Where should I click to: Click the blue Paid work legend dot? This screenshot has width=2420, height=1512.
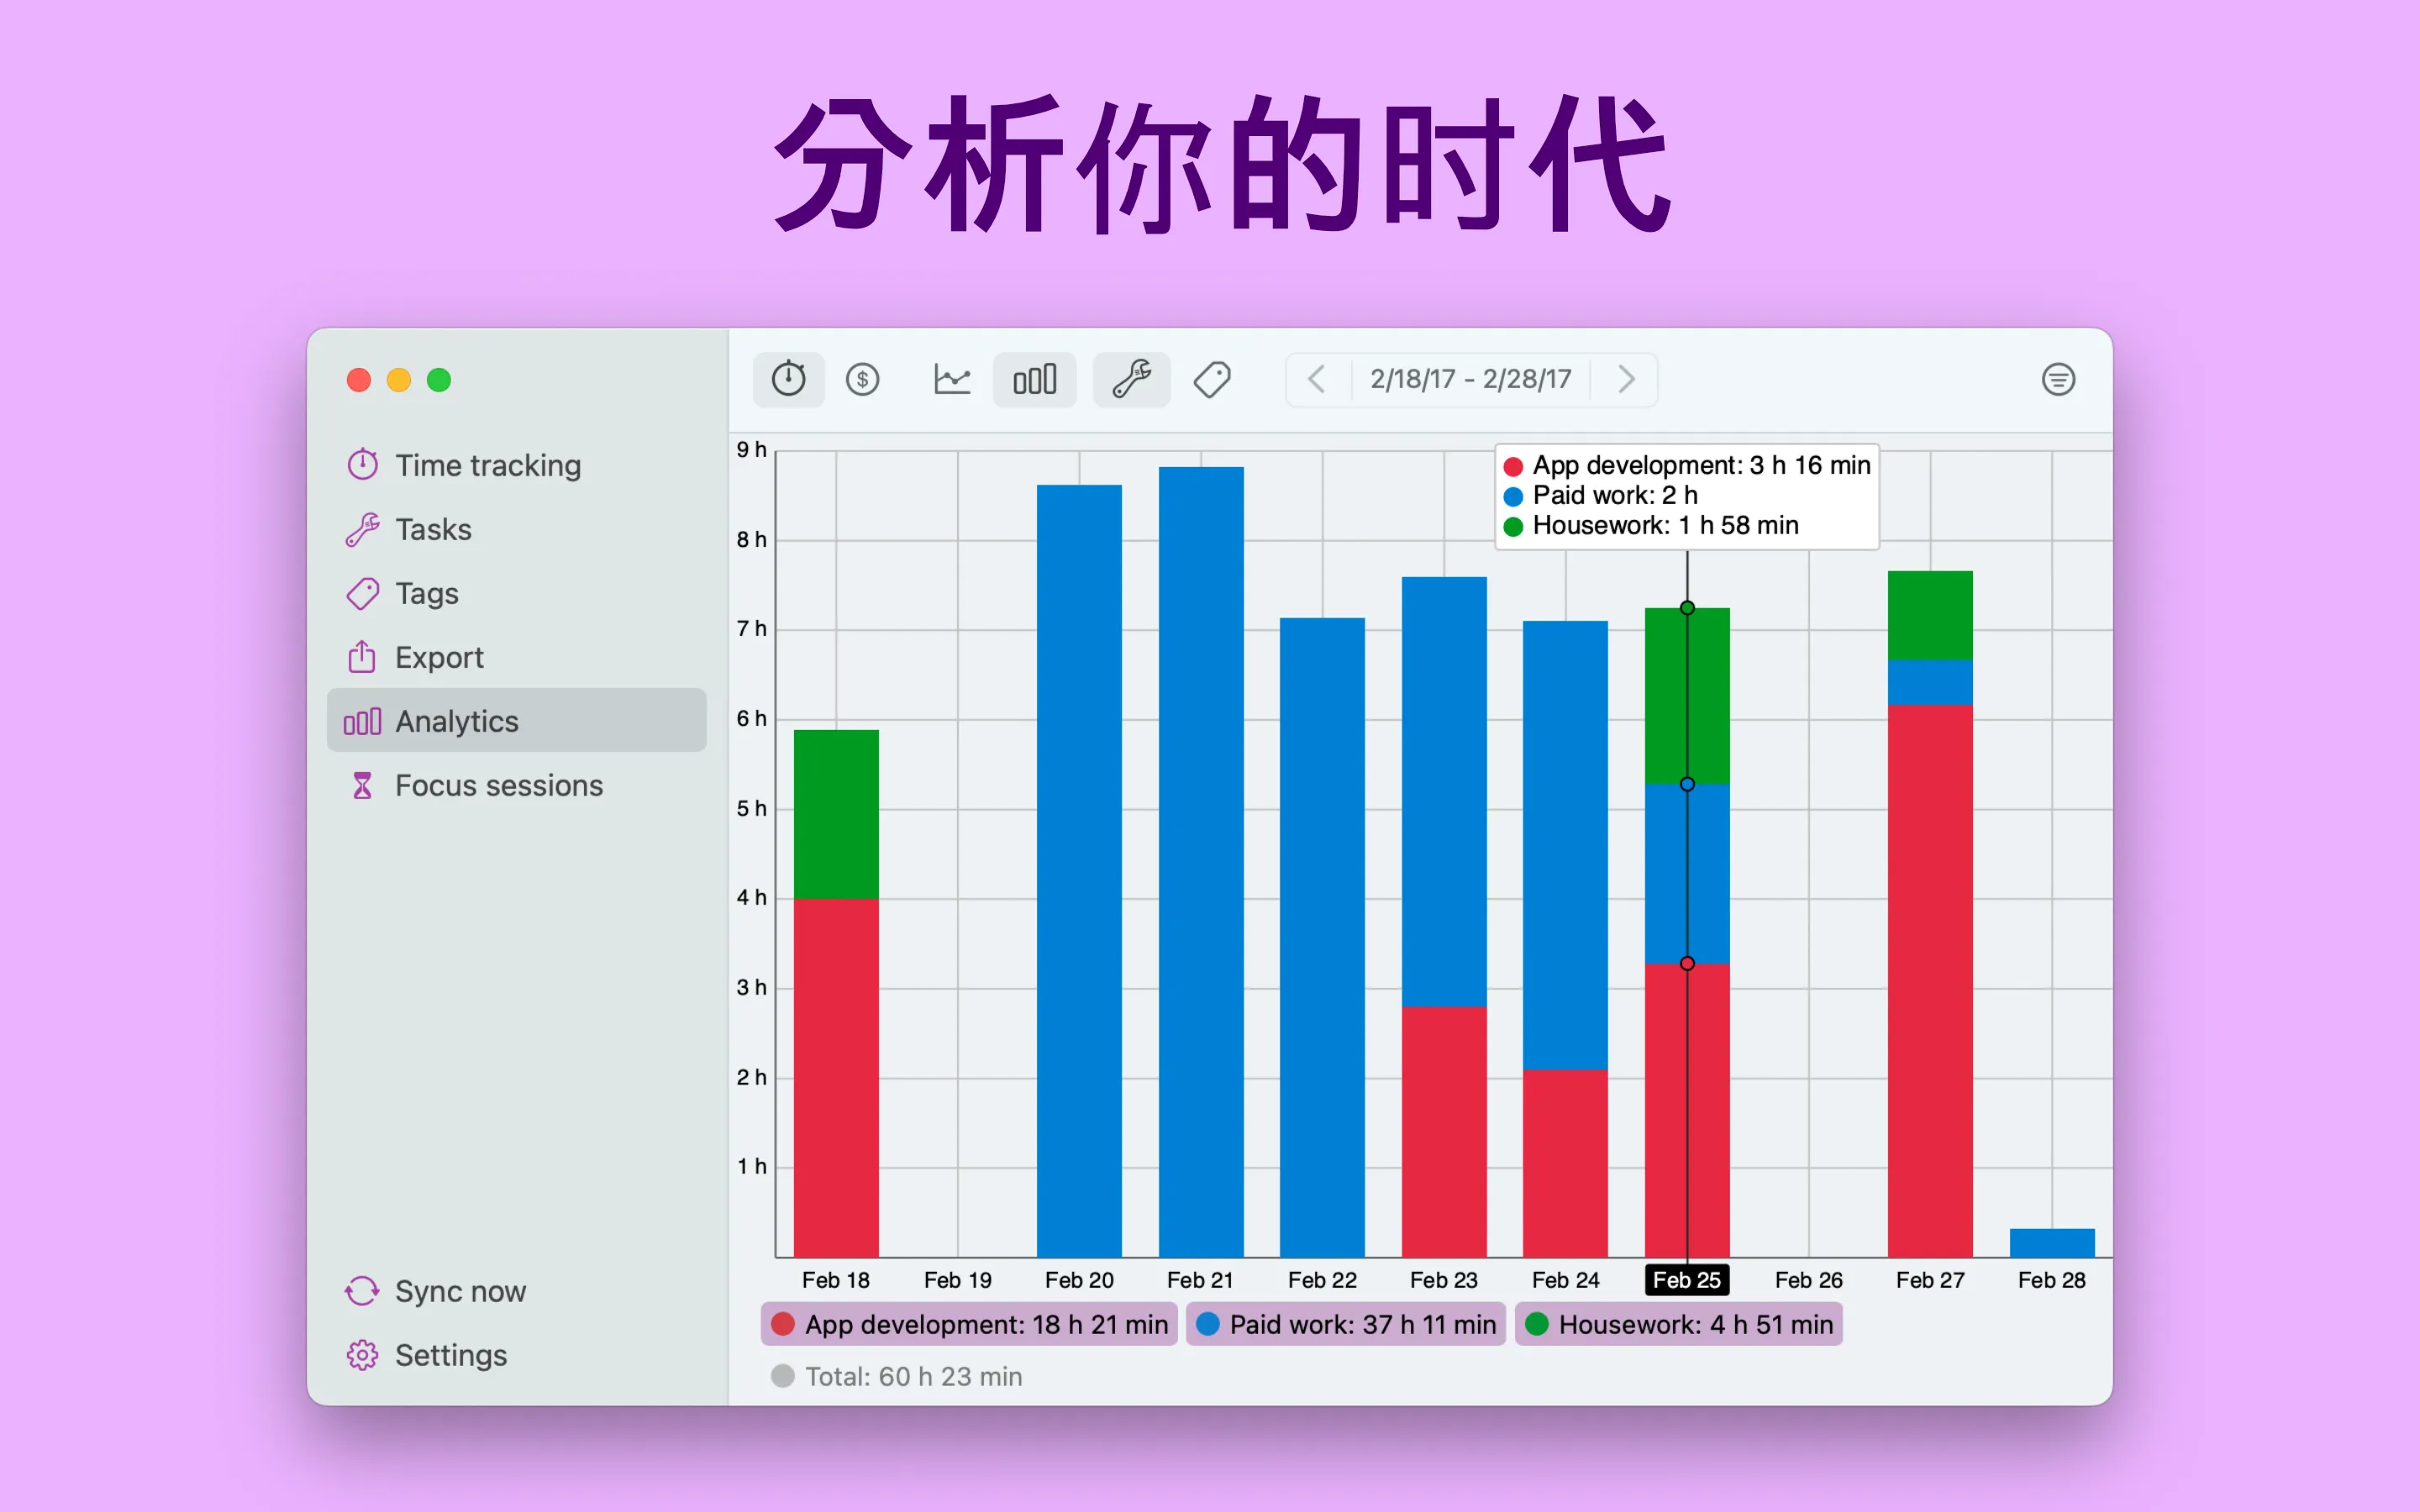1208,1324
